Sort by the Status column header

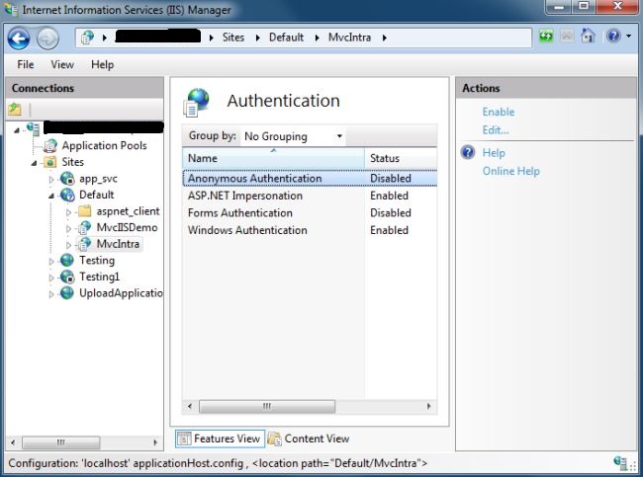[x=401, y=158]
